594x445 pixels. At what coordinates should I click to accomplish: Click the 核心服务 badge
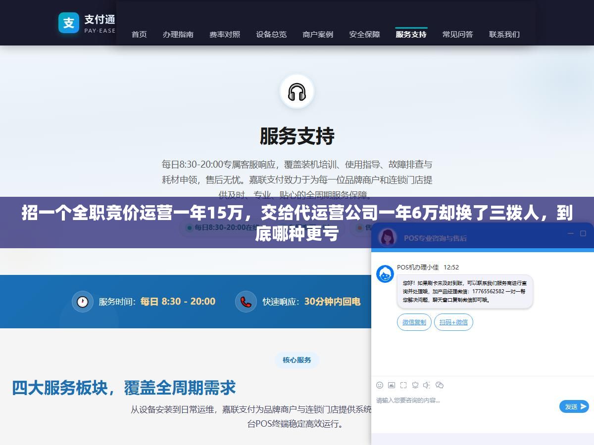click(x=297, y=360)
